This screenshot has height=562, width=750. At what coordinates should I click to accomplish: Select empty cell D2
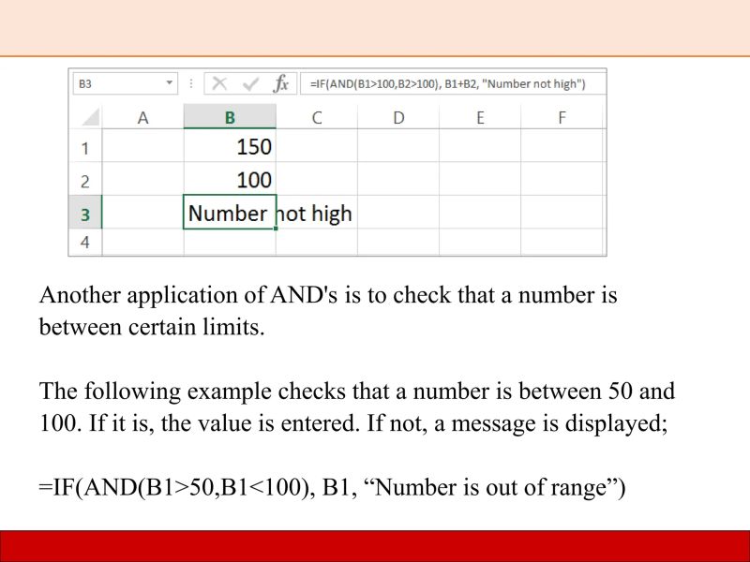(398, 180)
